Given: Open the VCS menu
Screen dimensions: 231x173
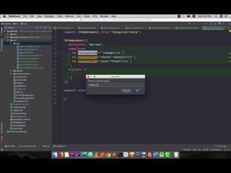Looking at the screenshot, I should [95, 16].
